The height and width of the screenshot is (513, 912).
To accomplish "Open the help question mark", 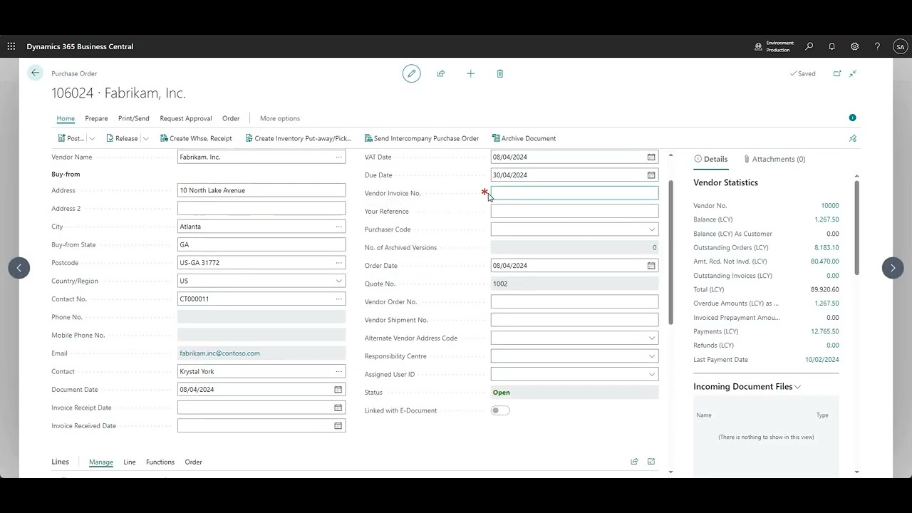I will click(x=877, y=46).
